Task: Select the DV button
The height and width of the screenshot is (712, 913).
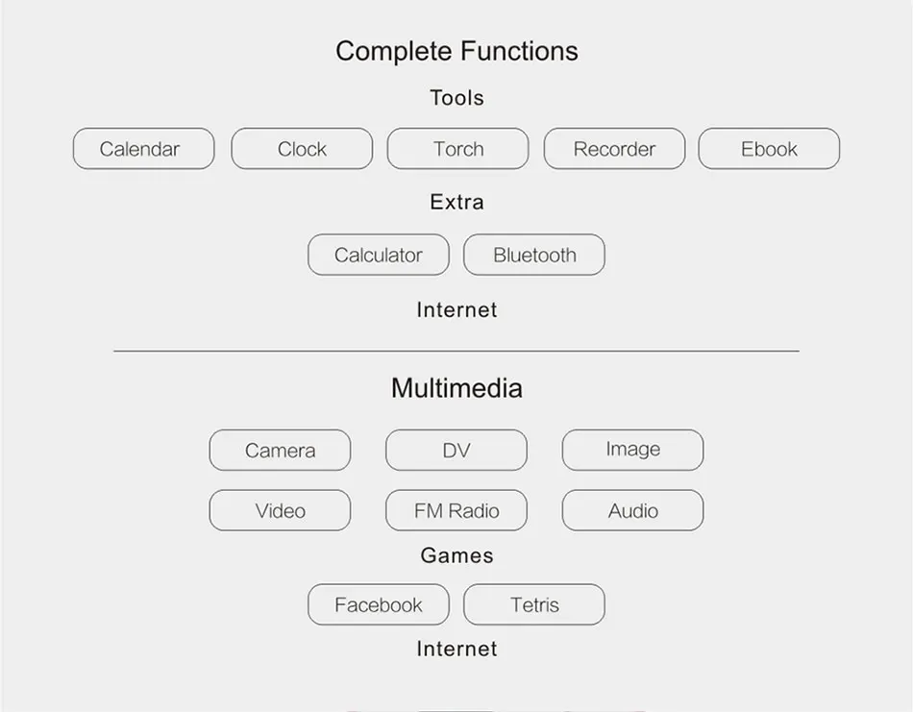Action: [456, 450]
